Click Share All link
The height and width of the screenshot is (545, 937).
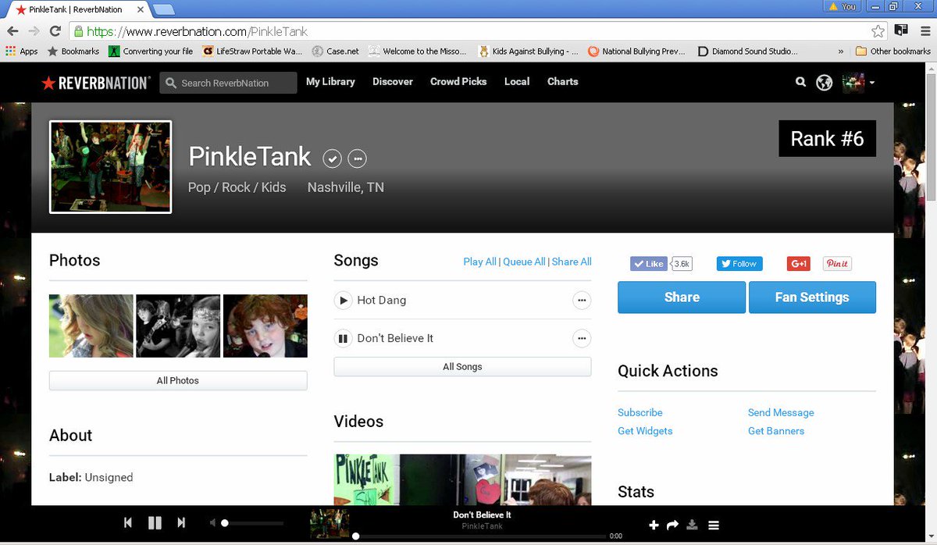point(572,262)
